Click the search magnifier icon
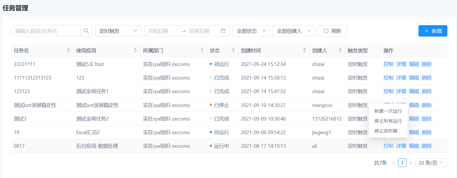Viewport: 457px width, 178px height. click(86, 31)
